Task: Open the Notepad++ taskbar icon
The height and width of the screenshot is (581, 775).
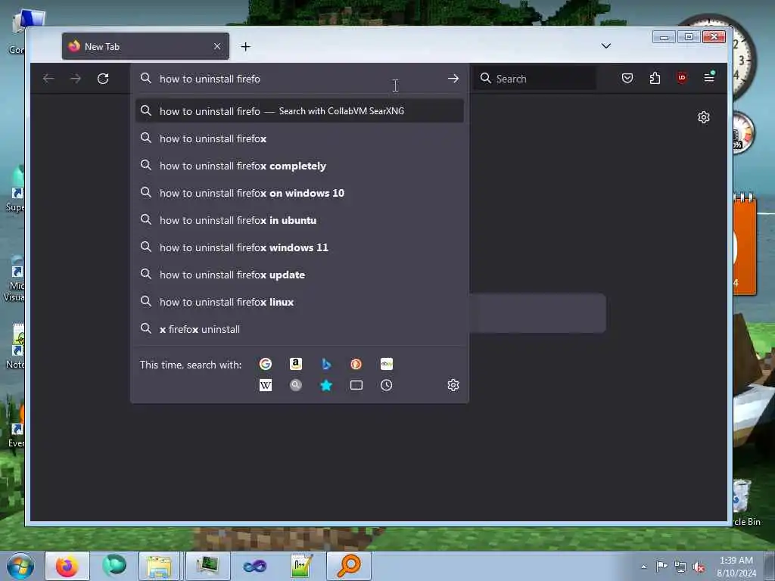Action: click(301, 566)
